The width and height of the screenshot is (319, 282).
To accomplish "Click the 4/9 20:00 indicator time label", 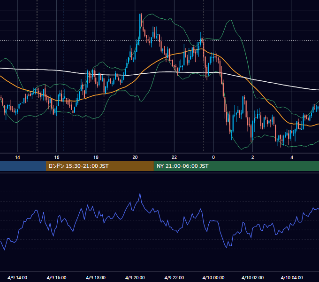I will 135,277.
